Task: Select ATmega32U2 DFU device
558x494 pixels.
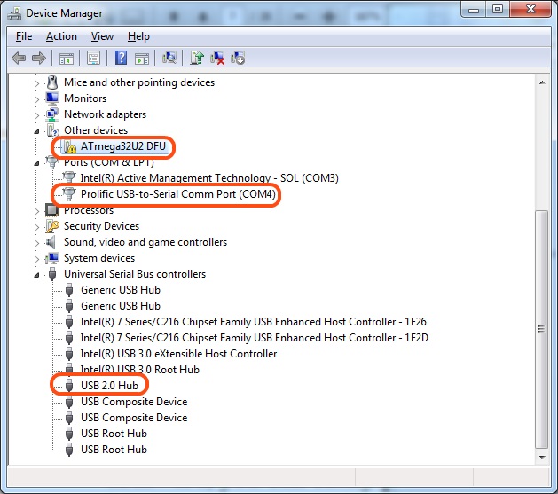Action: click(123, 146)
